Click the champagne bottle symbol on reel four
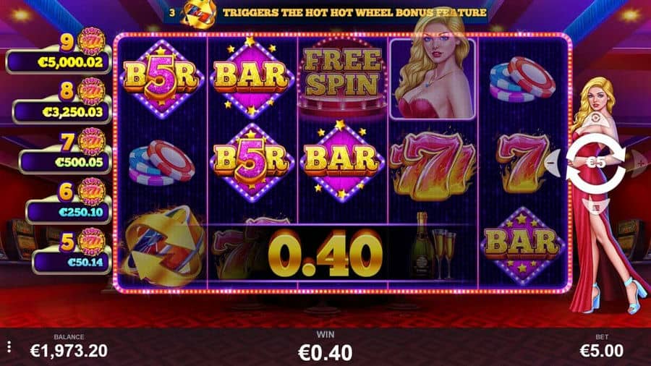This screenshot has width=651, height=366. (433, 246)
